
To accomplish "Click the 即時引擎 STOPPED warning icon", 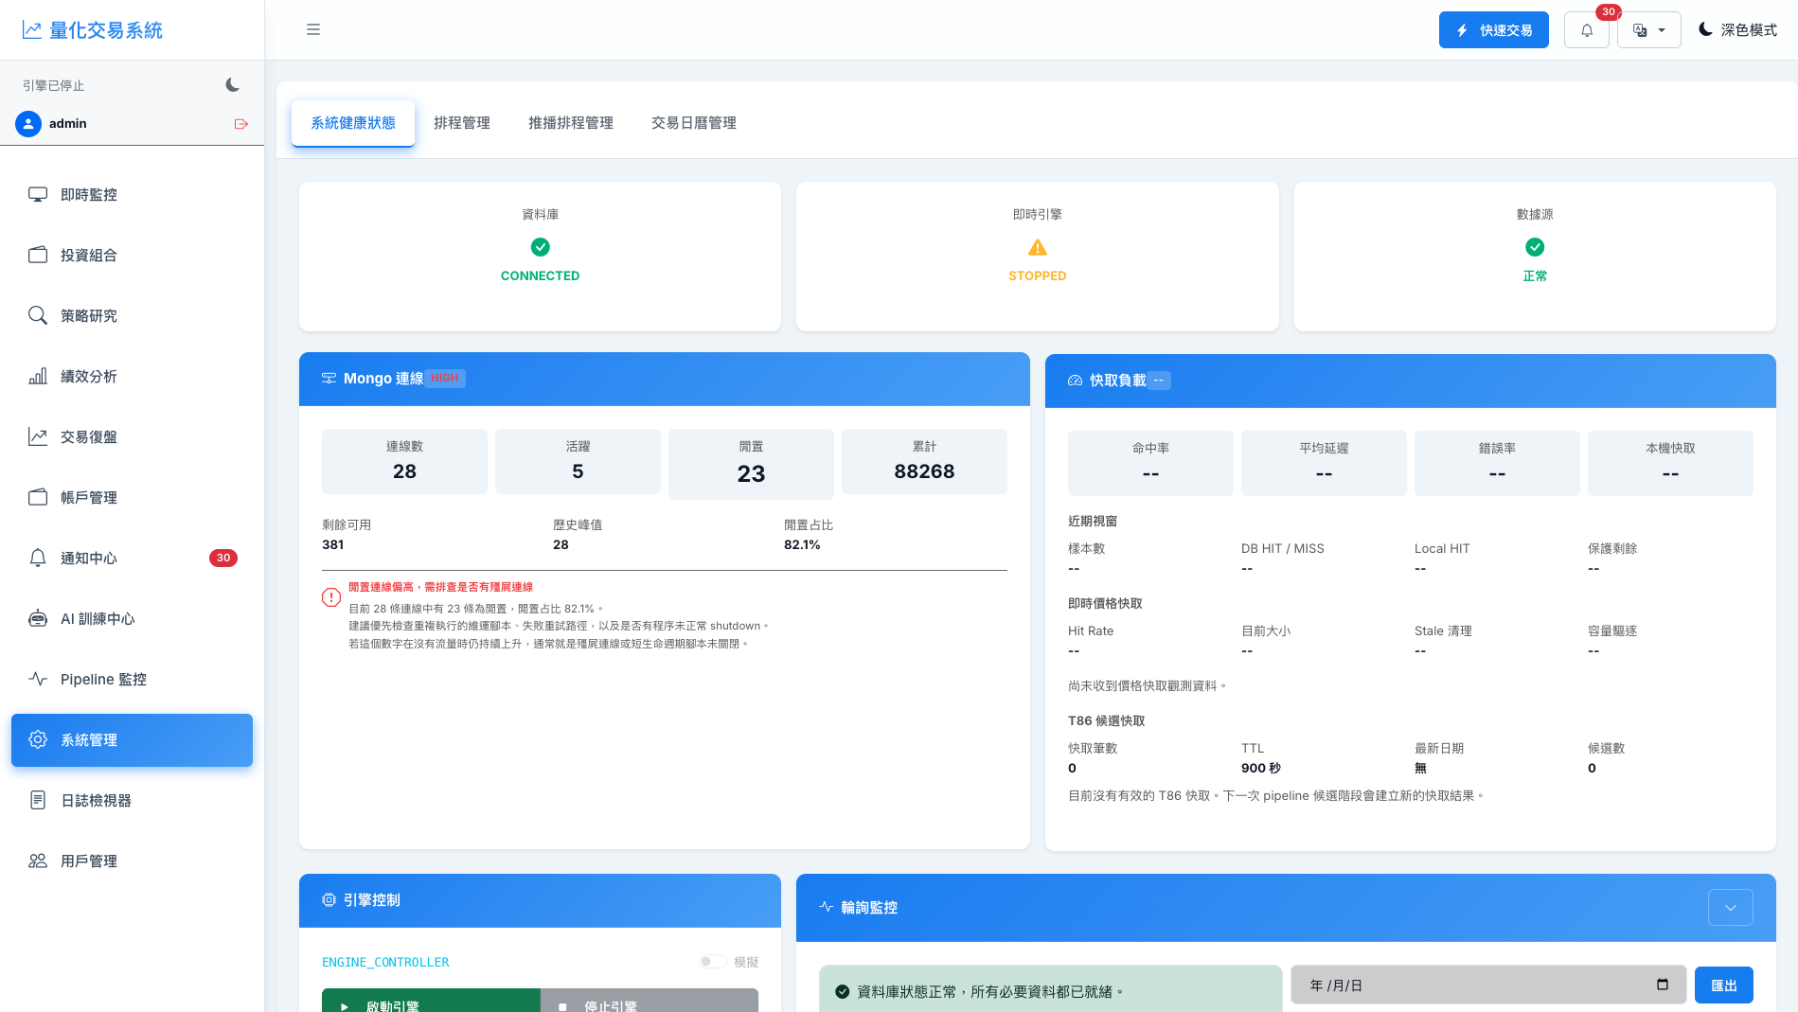I will pos(1038,247).
